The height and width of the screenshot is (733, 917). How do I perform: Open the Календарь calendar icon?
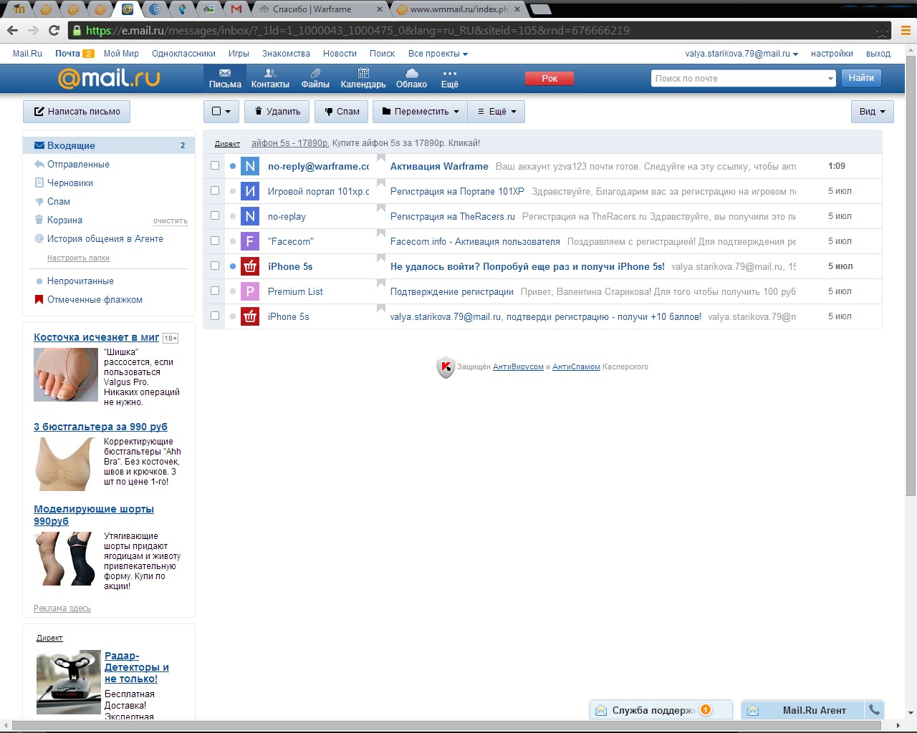tap(363, 79)
